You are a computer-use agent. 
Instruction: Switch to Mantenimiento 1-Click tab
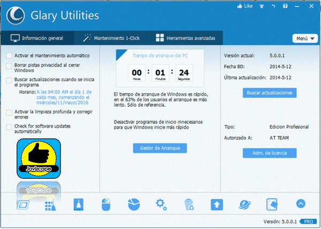click(112, 38)
